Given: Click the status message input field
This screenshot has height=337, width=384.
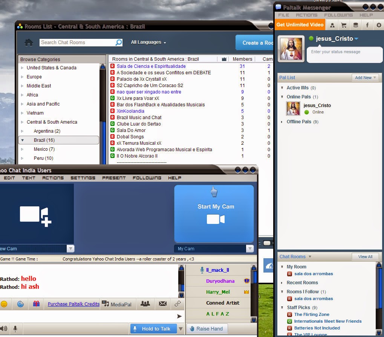Looking at the screenshot, I should (344, 55).
